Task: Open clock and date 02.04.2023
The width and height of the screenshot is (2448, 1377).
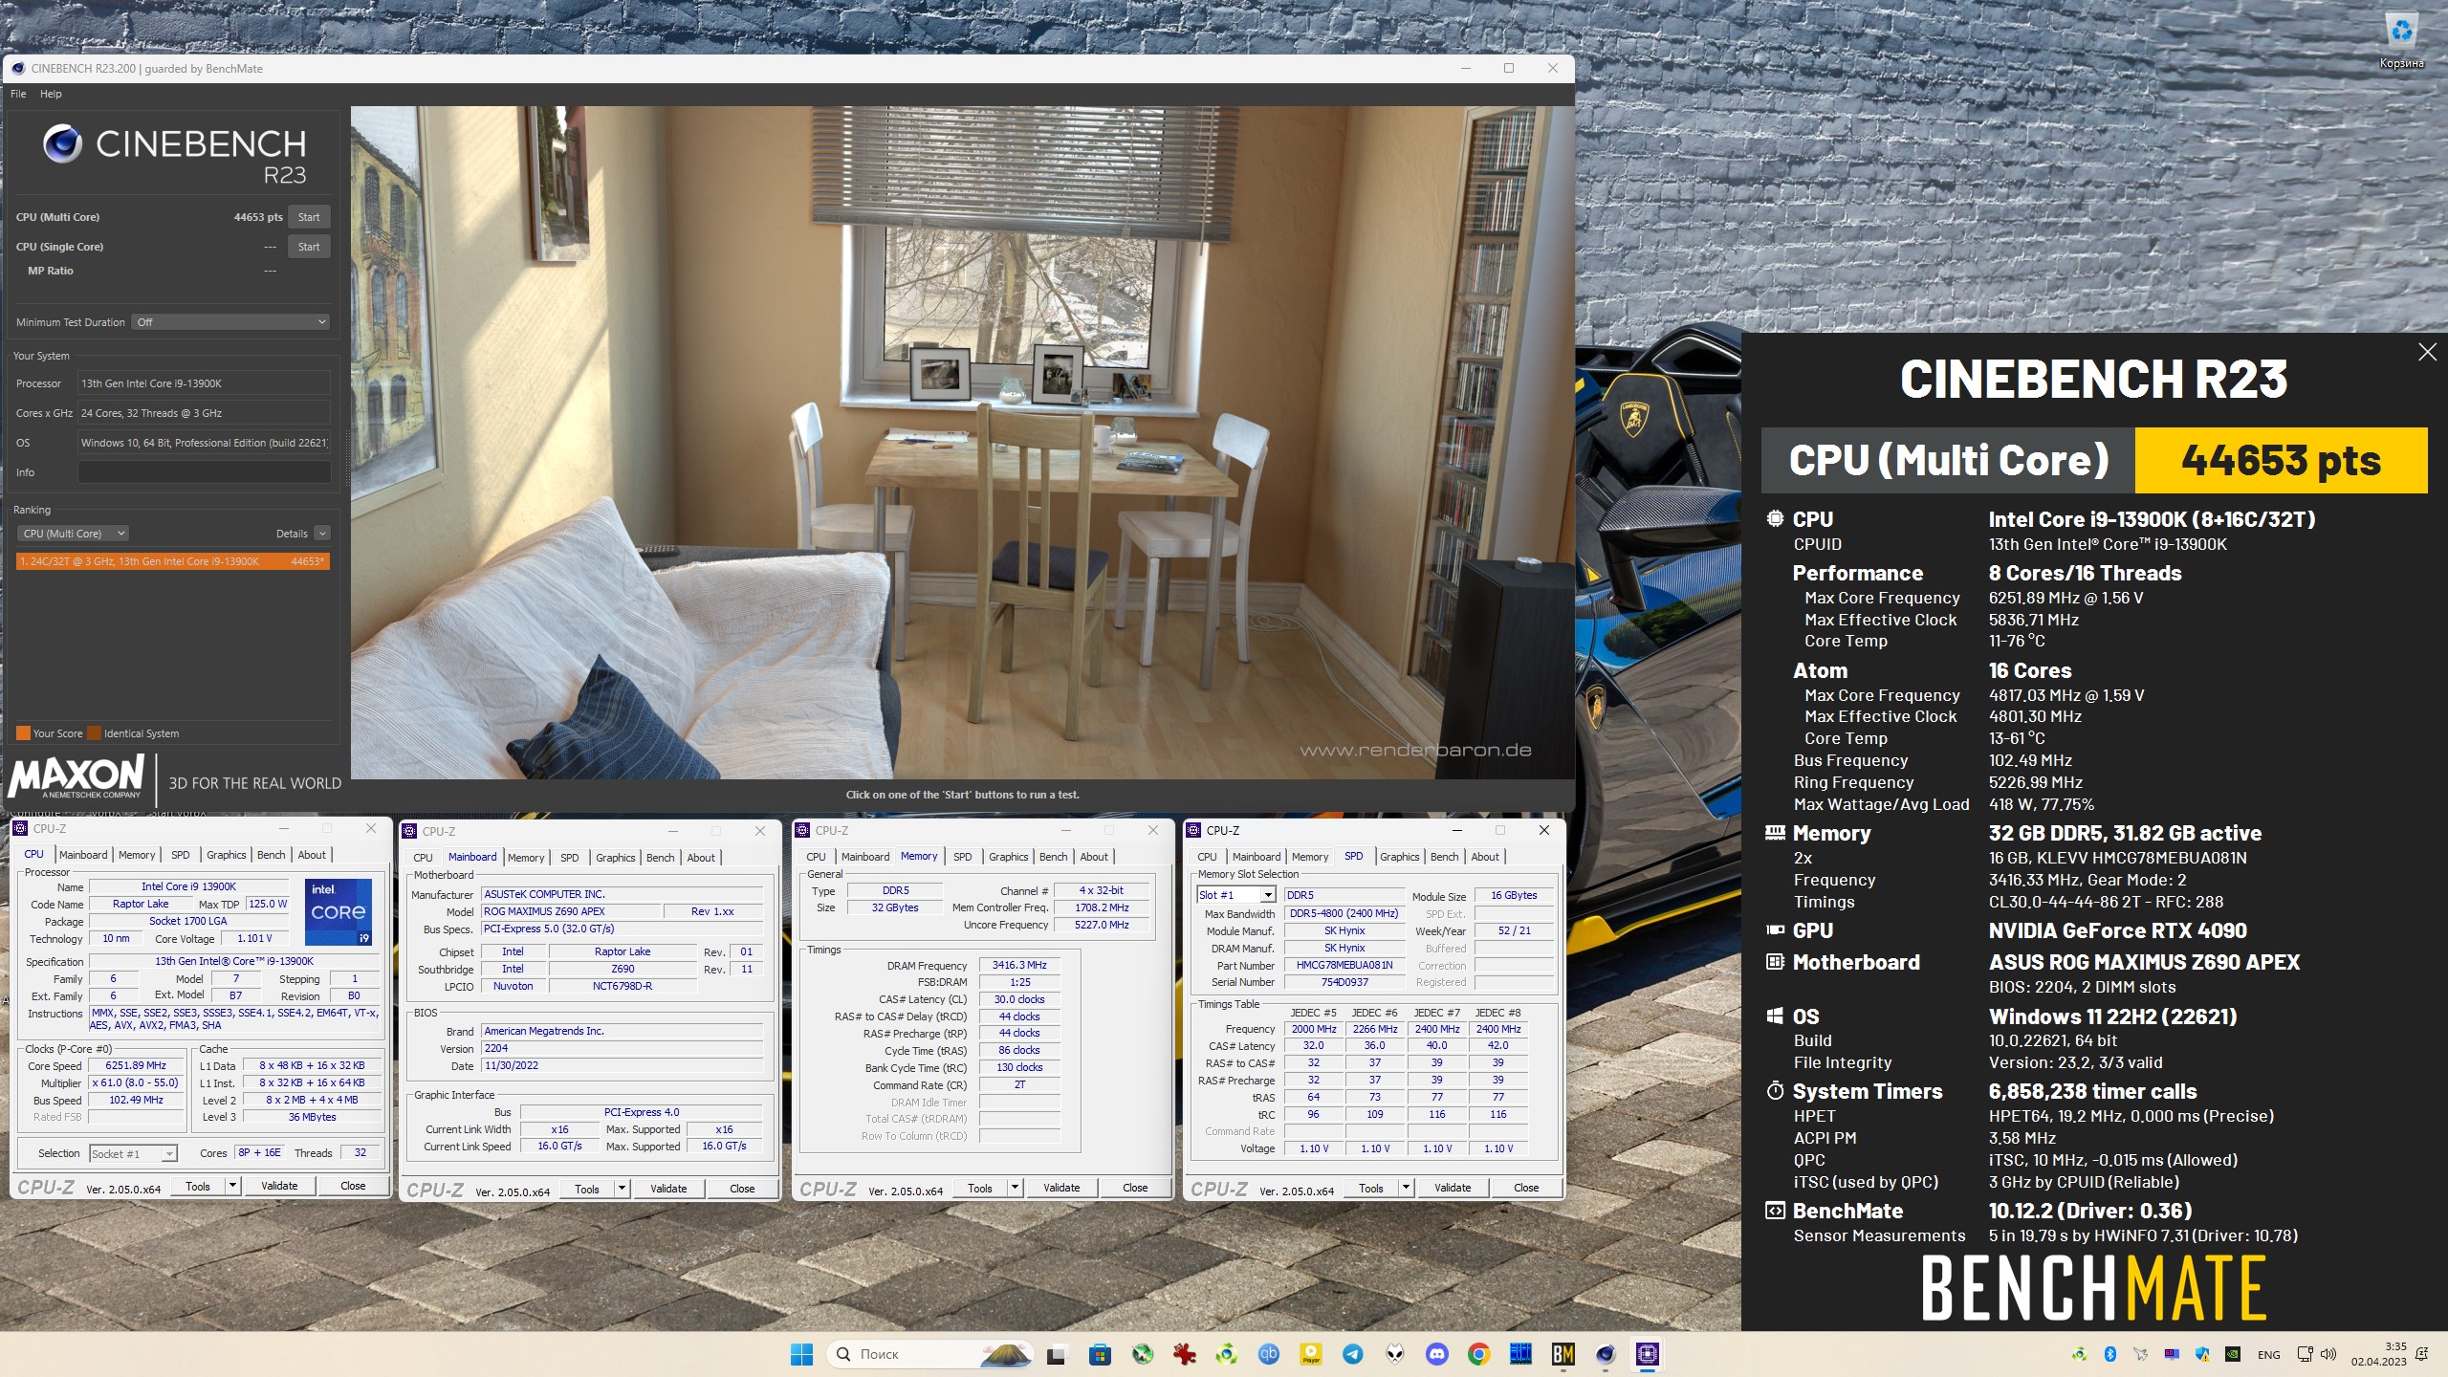Action: (x=2379, y=1354)
